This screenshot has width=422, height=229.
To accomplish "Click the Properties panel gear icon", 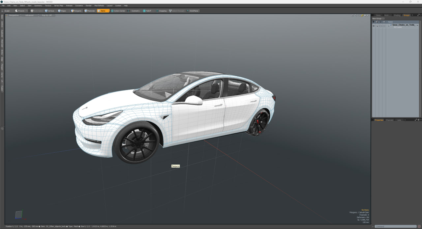I will 419,120.
